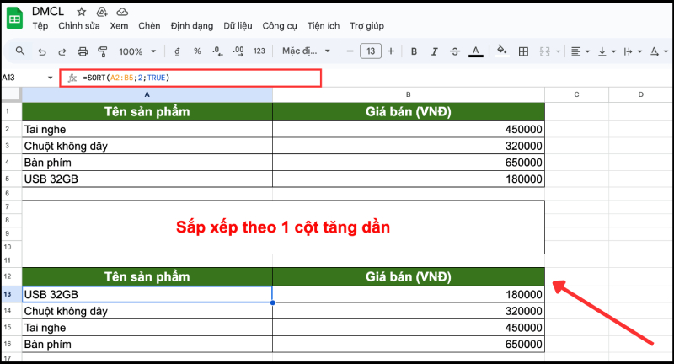Screen dimensions: 674x364
Task: Open text wrapping dropdown
Action: tap(633, 51)
